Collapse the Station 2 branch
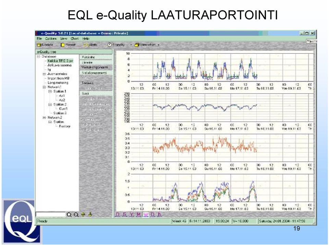The image size is (329, 245). coord(50,105)
